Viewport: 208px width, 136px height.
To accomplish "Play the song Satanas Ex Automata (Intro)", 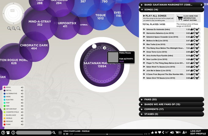I will tap(144, 29).
